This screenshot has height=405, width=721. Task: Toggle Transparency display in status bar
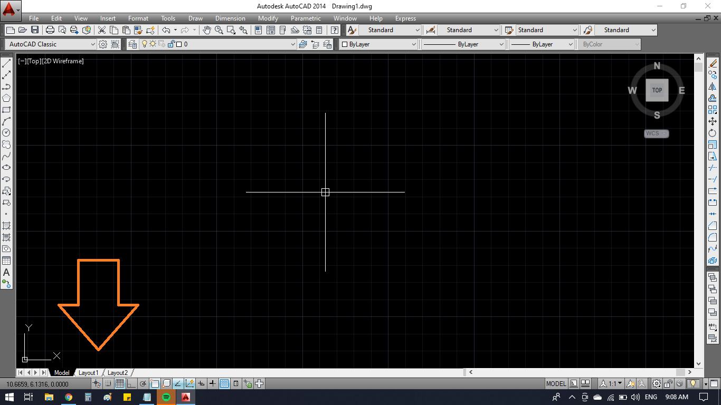224,383
